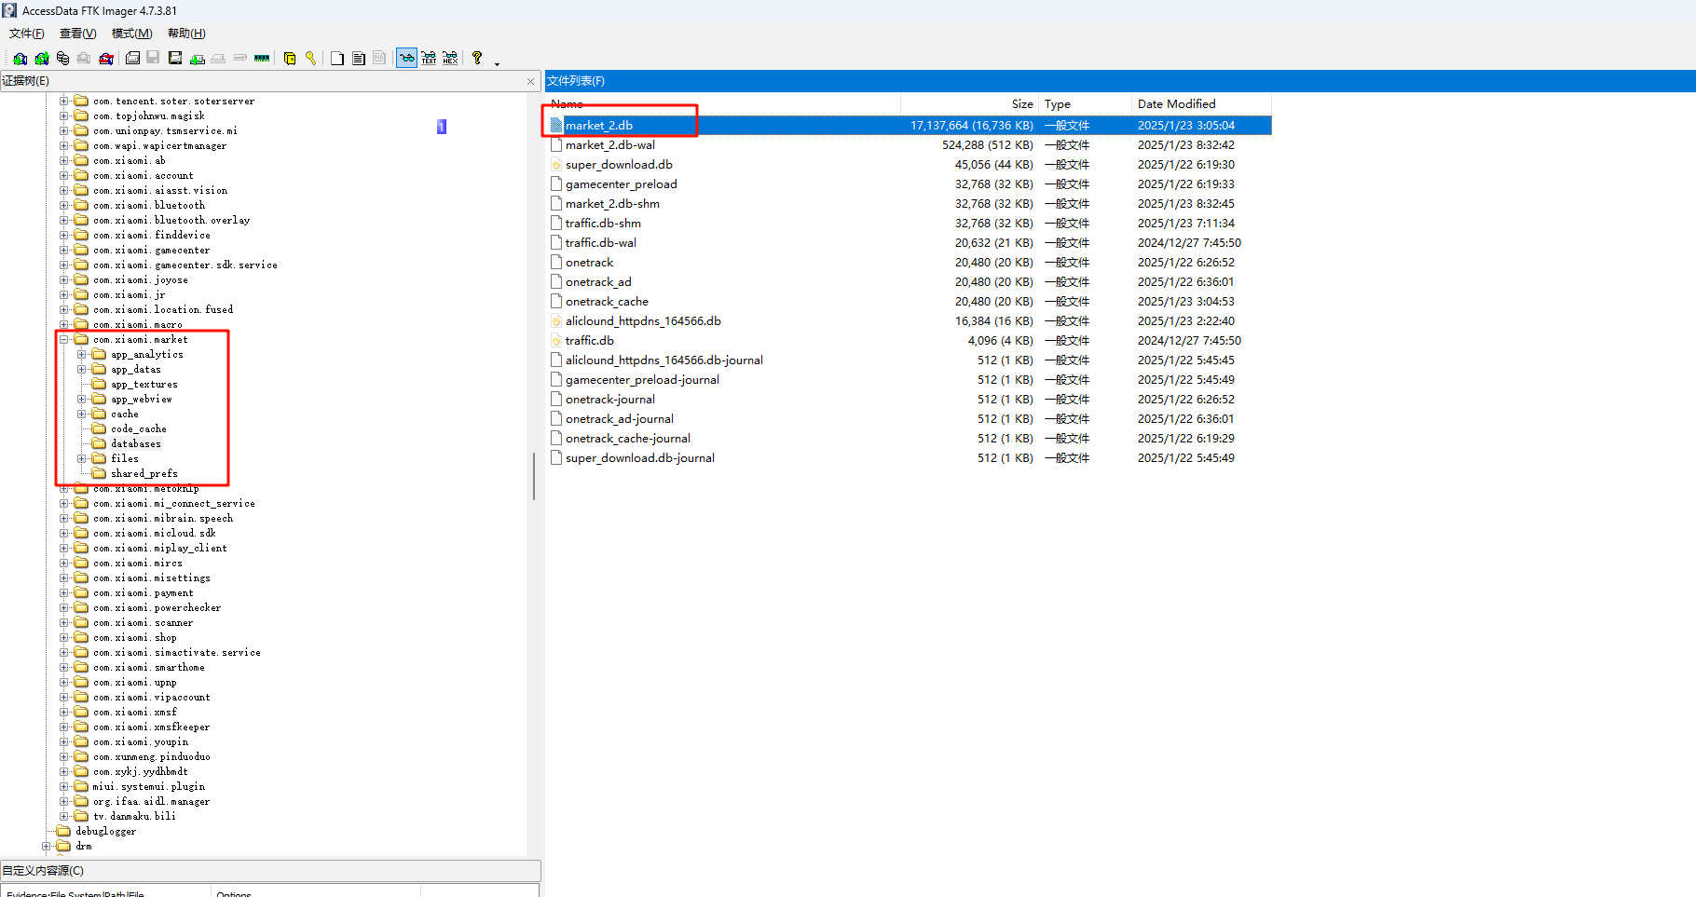Click the Create Disk Image icon
Screen dimensions: 1696x897
pyautogui.click(x=133, y=58)
